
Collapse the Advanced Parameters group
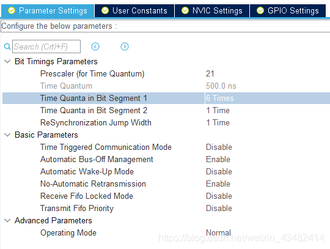click(7, 221)
